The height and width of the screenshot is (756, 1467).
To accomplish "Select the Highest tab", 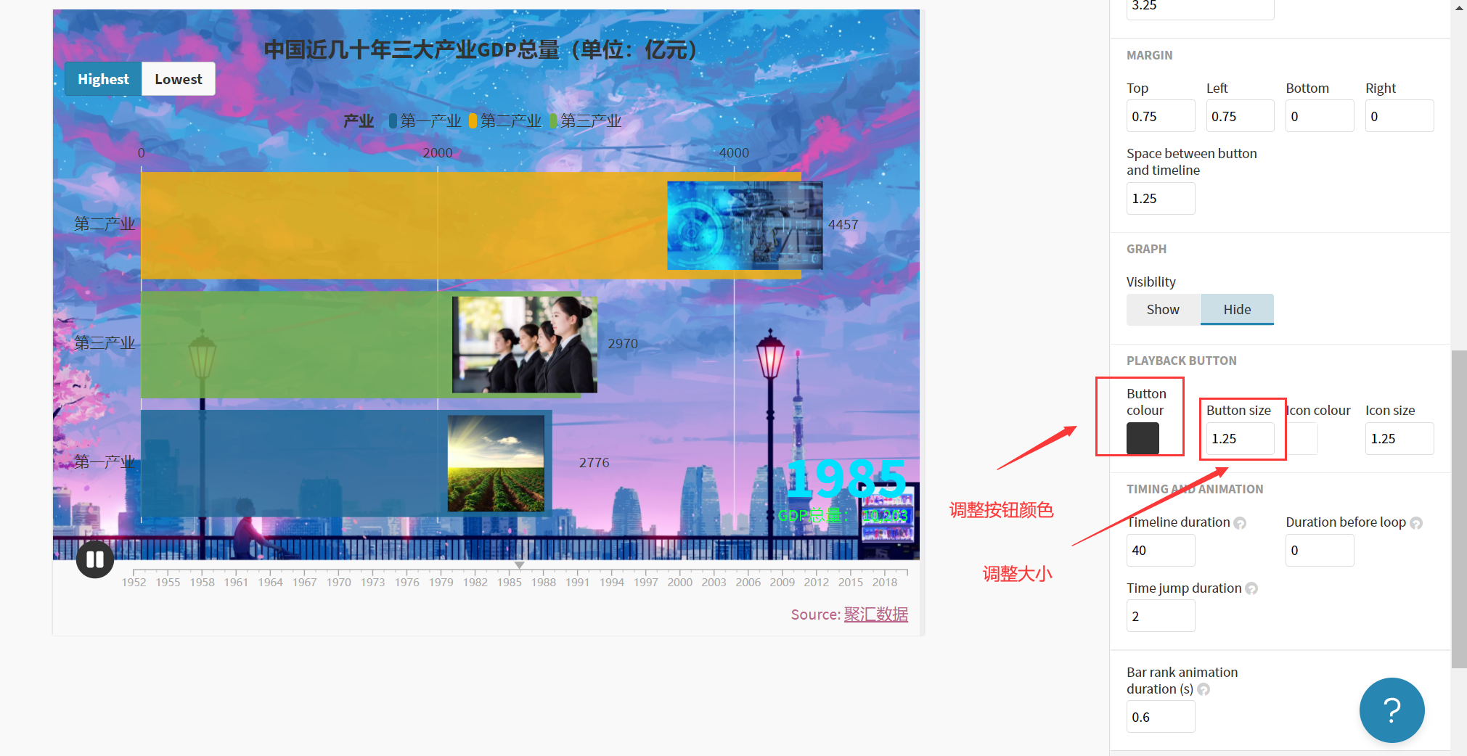I will 102,78.
